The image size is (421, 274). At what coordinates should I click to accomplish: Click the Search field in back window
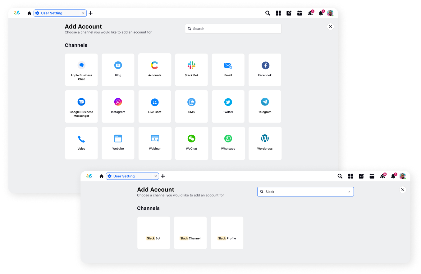pyautogui.click(x=233, y=29)
